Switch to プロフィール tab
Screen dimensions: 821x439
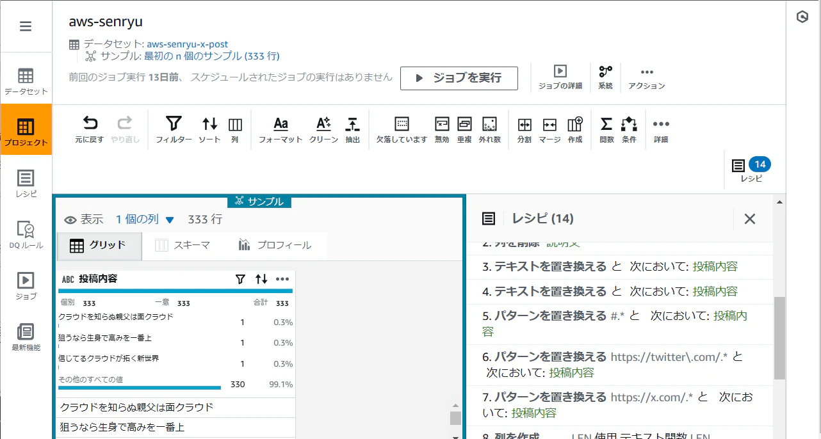(275, 245)
